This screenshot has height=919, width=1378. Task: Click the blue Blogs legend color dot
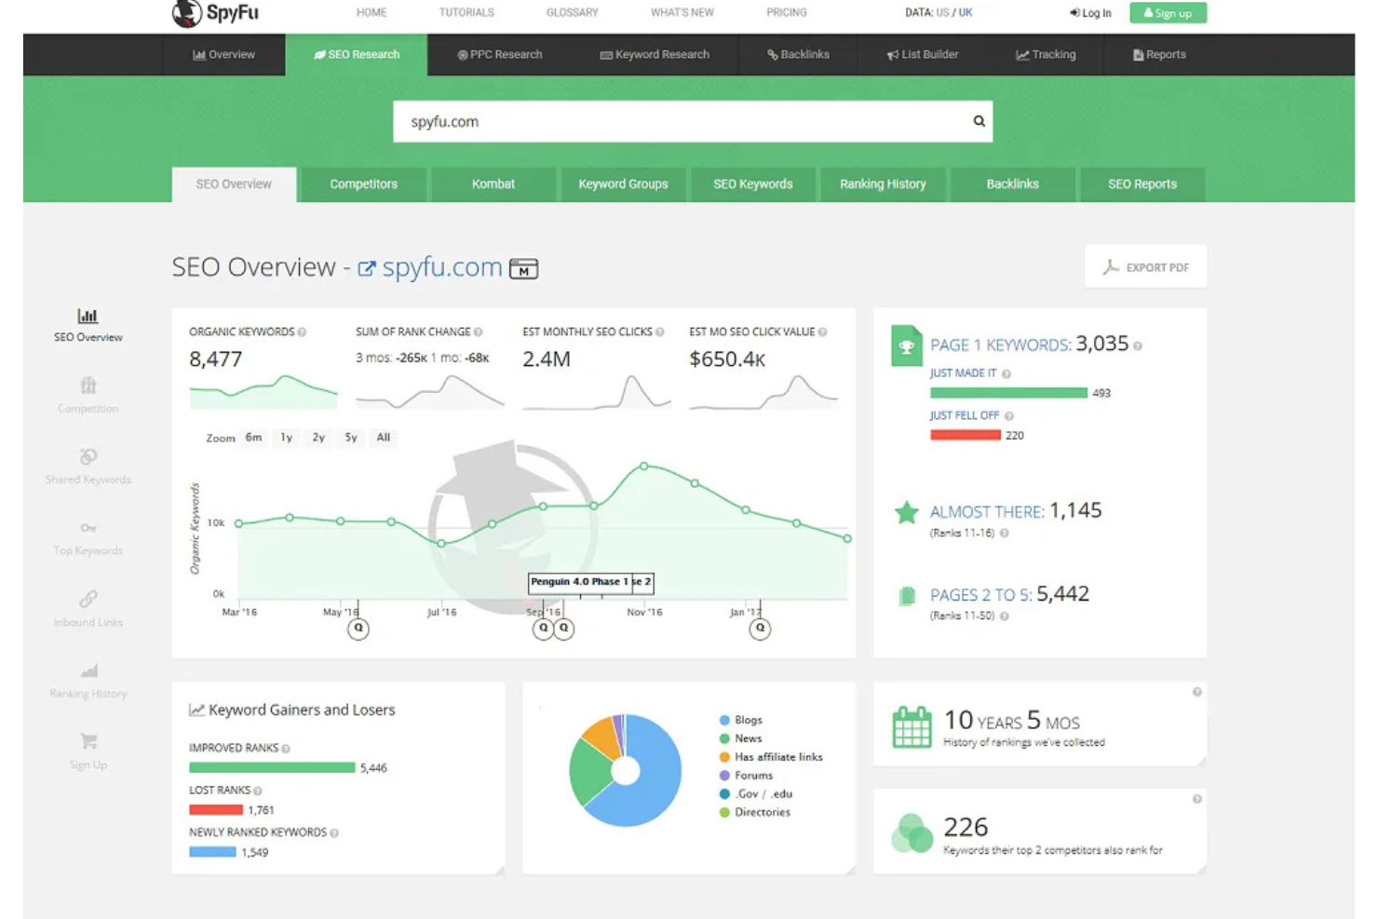pyautogui.click(x=724, y=719)
